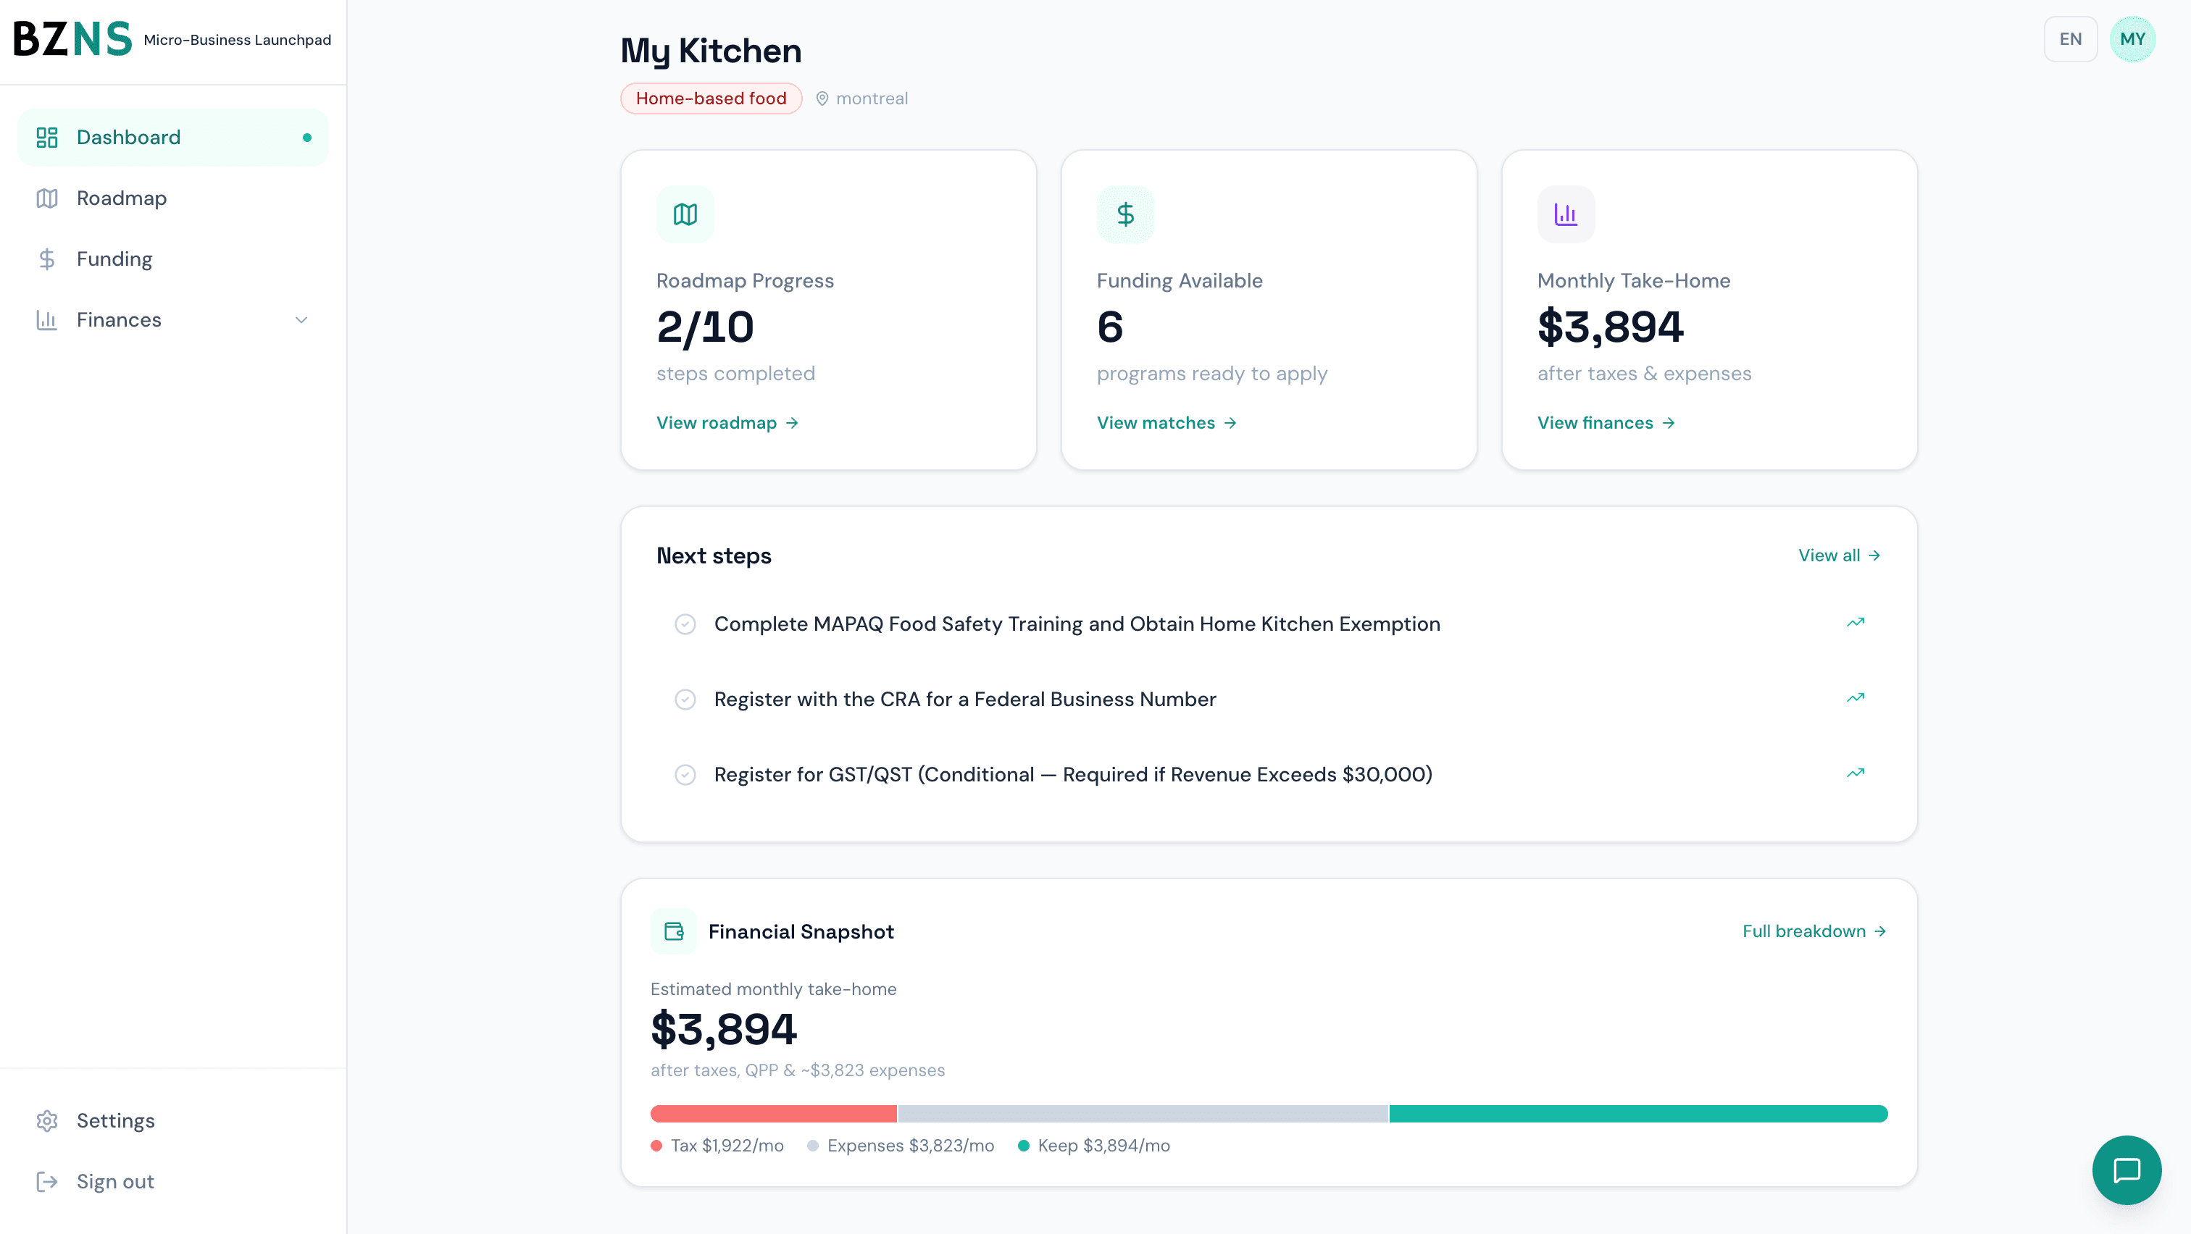This screenshot has height=1234, width=2191.
Task: Open the chat bubble in the bottom corner
Action: [x=2127, y=1170]
